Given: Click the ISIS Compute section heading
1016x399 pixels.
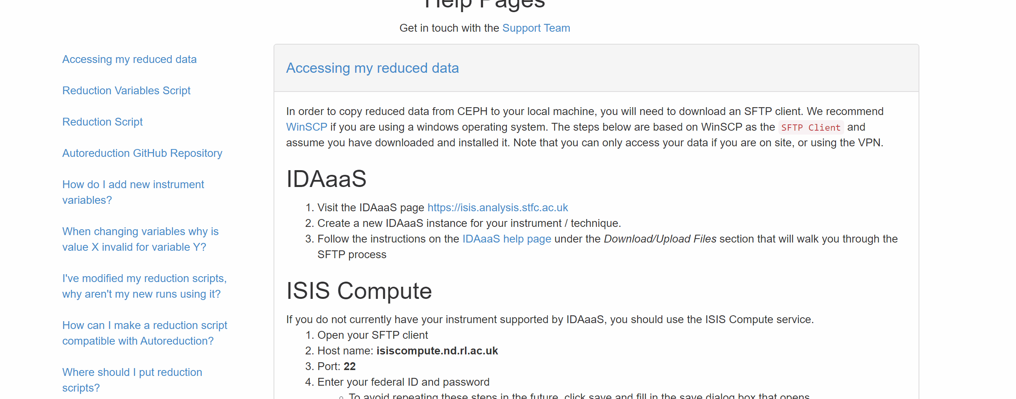Looking at the screenshot, I should pos(359,291).
